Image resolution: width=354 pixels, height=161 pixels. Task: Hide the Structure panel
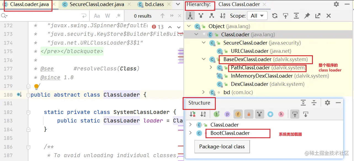(x=338, y=103)
